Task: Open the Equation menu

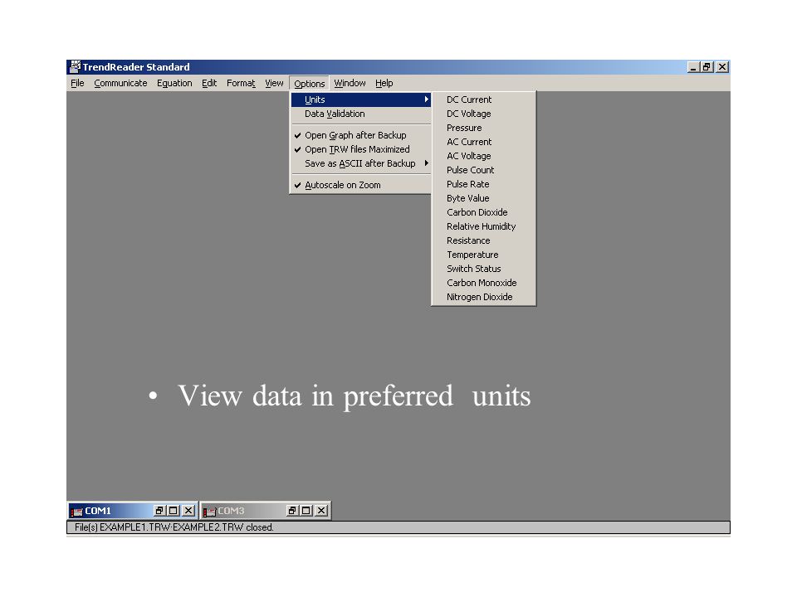Action: pyautogui.click(x=174, y=83)
